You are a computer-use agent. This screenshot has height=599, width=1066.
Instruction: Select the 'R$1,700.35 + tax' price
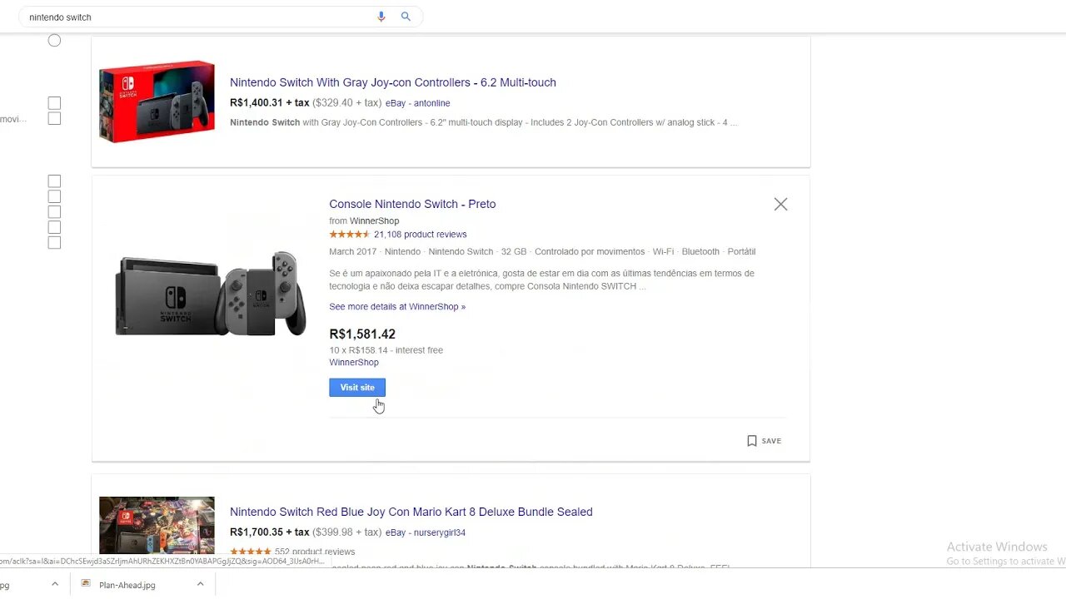point(270,532)
